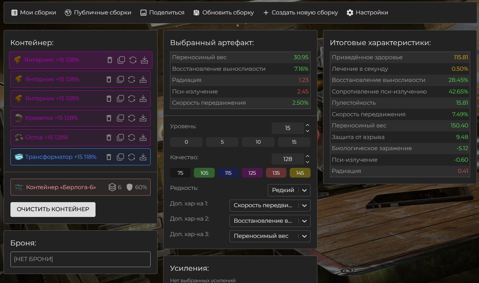Click the Берлога-6 container layers icon
This screenshot has height=283, width=479.
[x=112, y=187]
